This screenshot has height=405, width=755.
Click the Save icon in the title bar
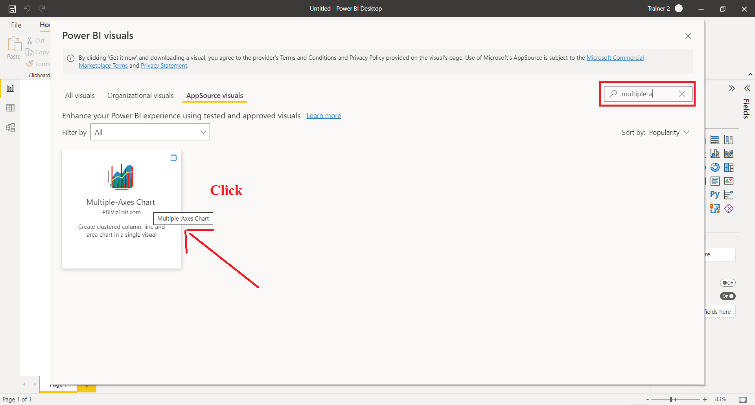coord(12,9)
